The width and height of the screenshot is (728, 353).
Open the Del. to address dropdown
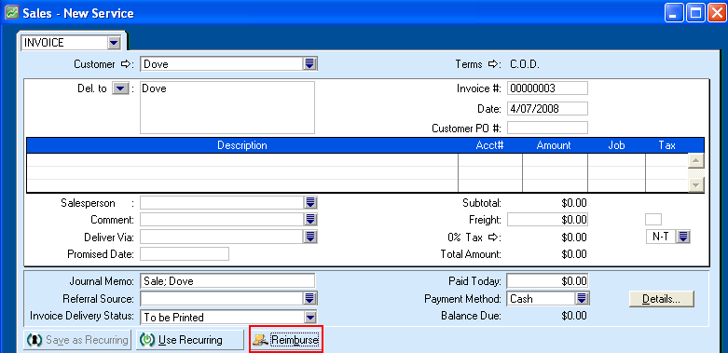pos(120,88)
